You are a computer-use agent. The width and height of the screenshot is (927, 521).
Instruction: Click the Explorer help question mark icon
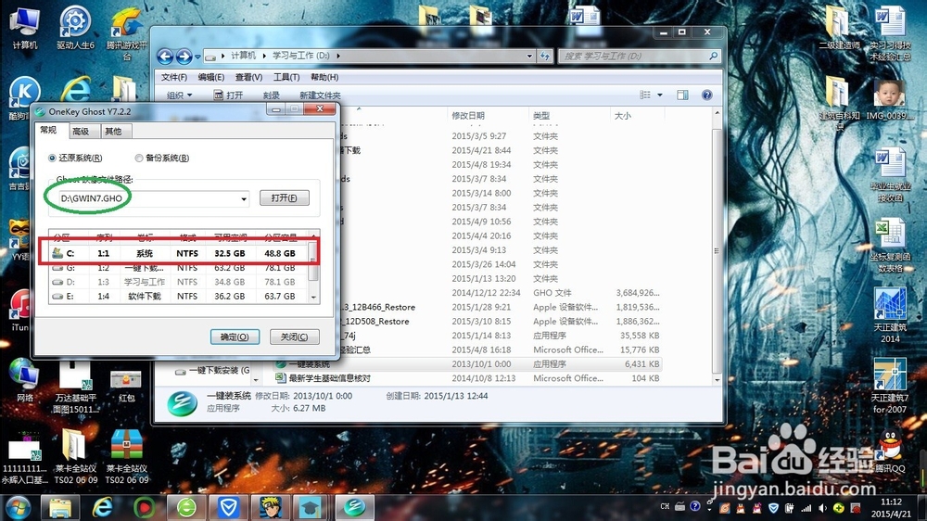(706, 95)
